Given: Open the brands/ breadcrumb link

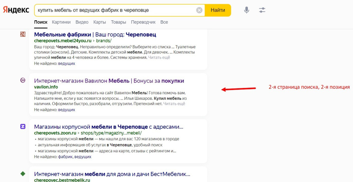Looking at the screenshot, I should [104, 41].
